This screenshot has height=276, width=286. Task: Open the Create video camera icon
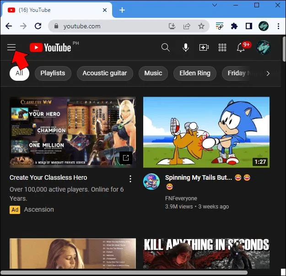(204, 47)
